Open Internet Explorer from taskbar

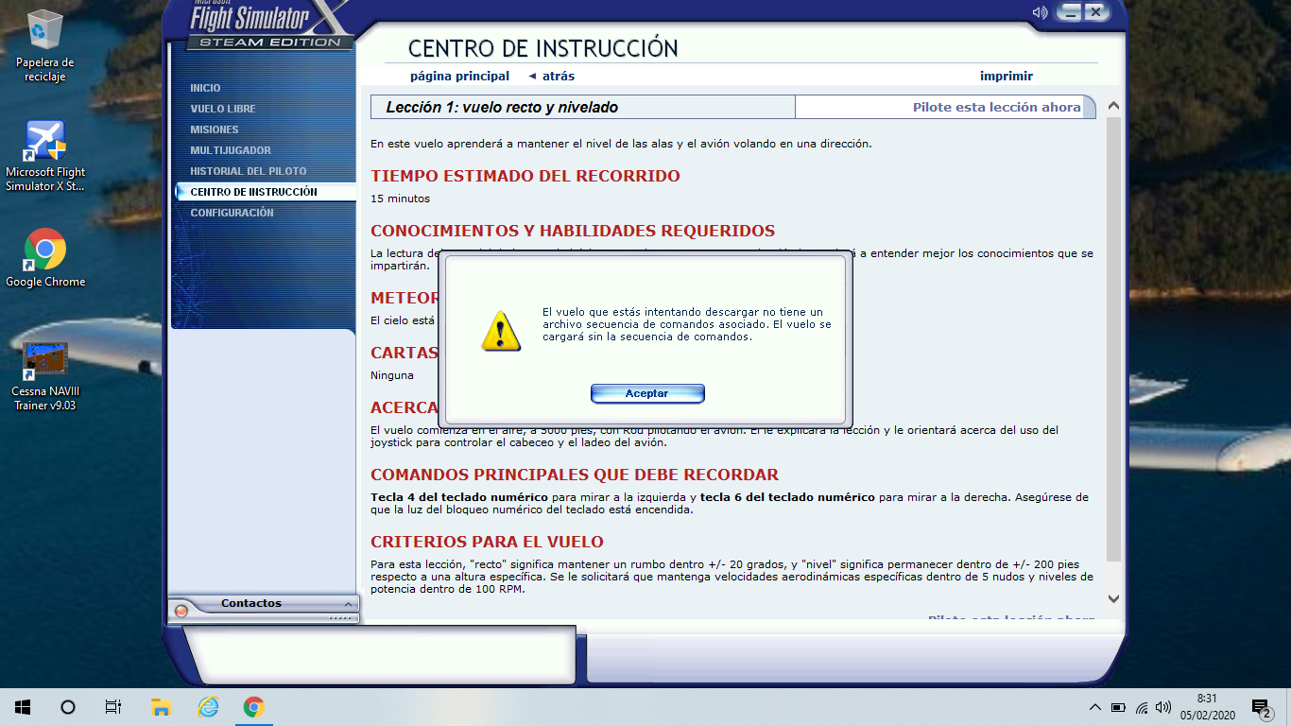pyautogui.click(x=208, y=707)
